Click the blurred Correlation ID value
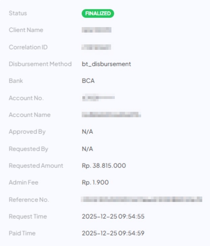This screenshot has height=246, width=210. [96, 47]
